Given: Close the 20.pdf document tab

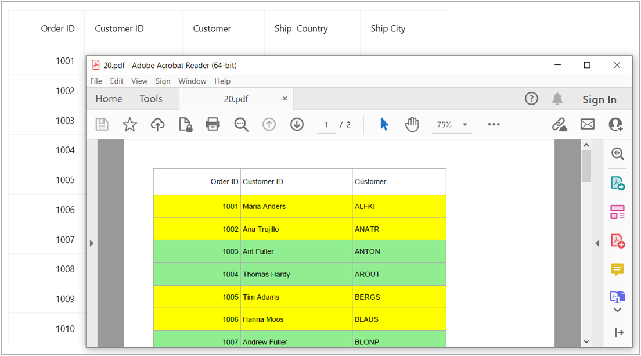Looking at the screenshot, I should (x=285, y=99).
